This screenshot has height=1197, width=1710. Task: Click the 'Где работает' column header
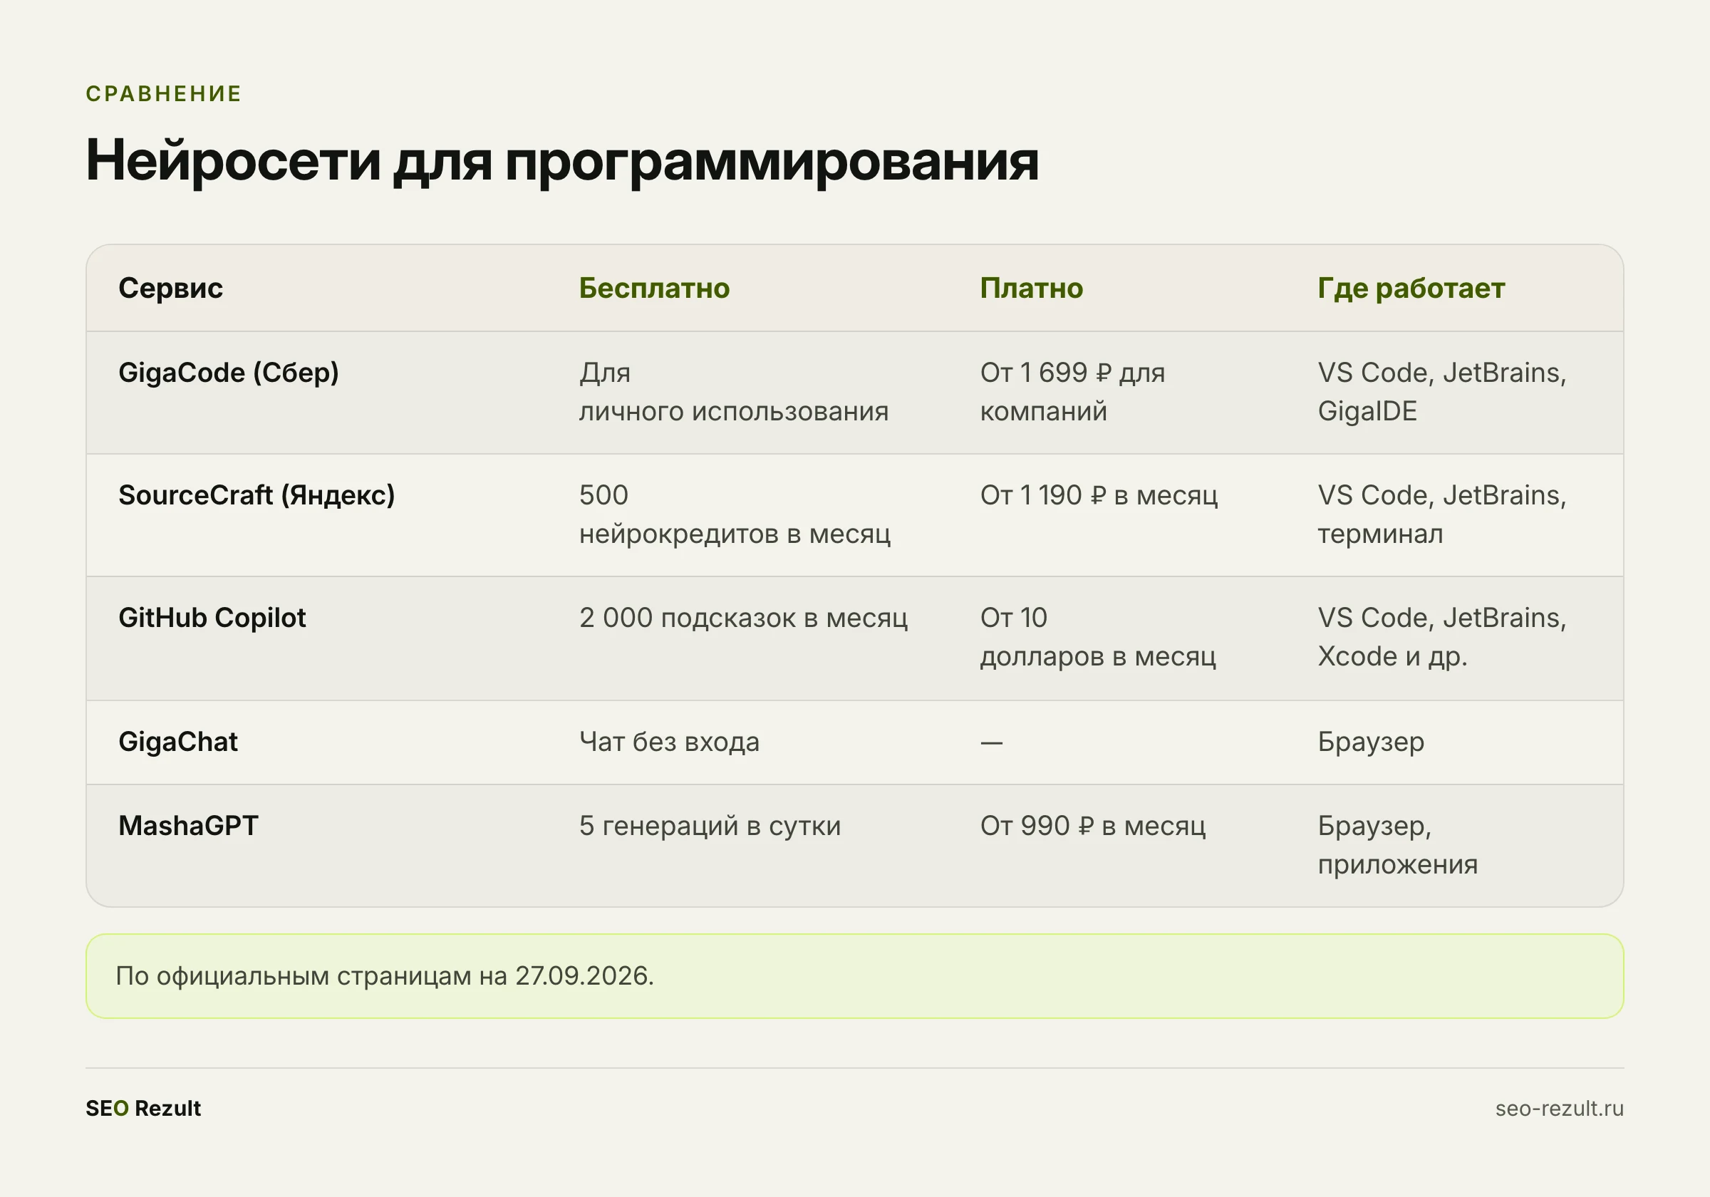pos(1411,289)
